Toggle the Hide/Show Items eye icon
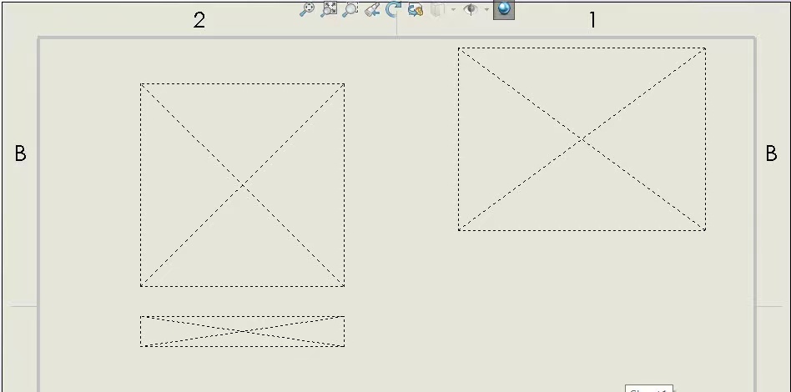This screenshot has height=392, width=791. [x=470, y=9]
